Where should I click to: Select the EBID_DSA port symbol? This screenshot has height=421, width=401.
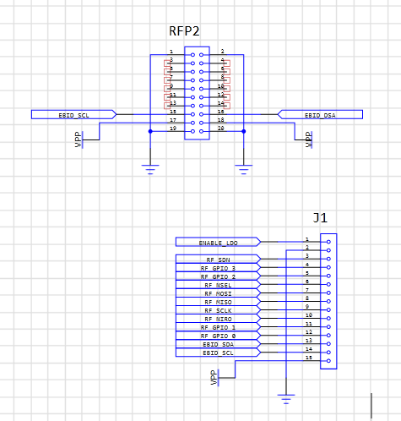click(x=320, y=115)
